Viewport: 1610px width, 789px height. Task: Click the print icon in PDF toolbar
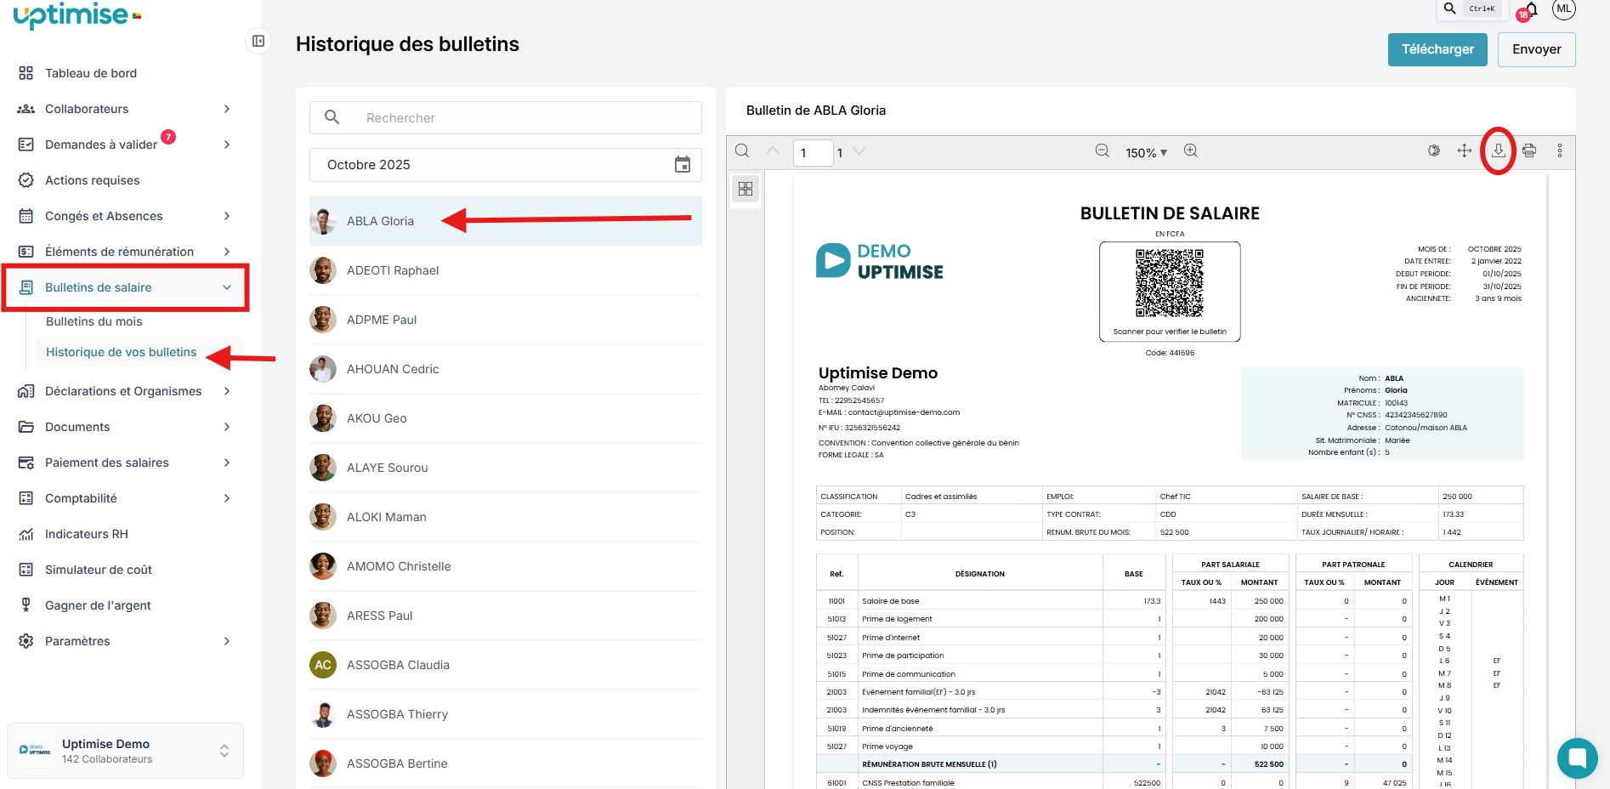pyautogui.click(x=1529, y=150)
